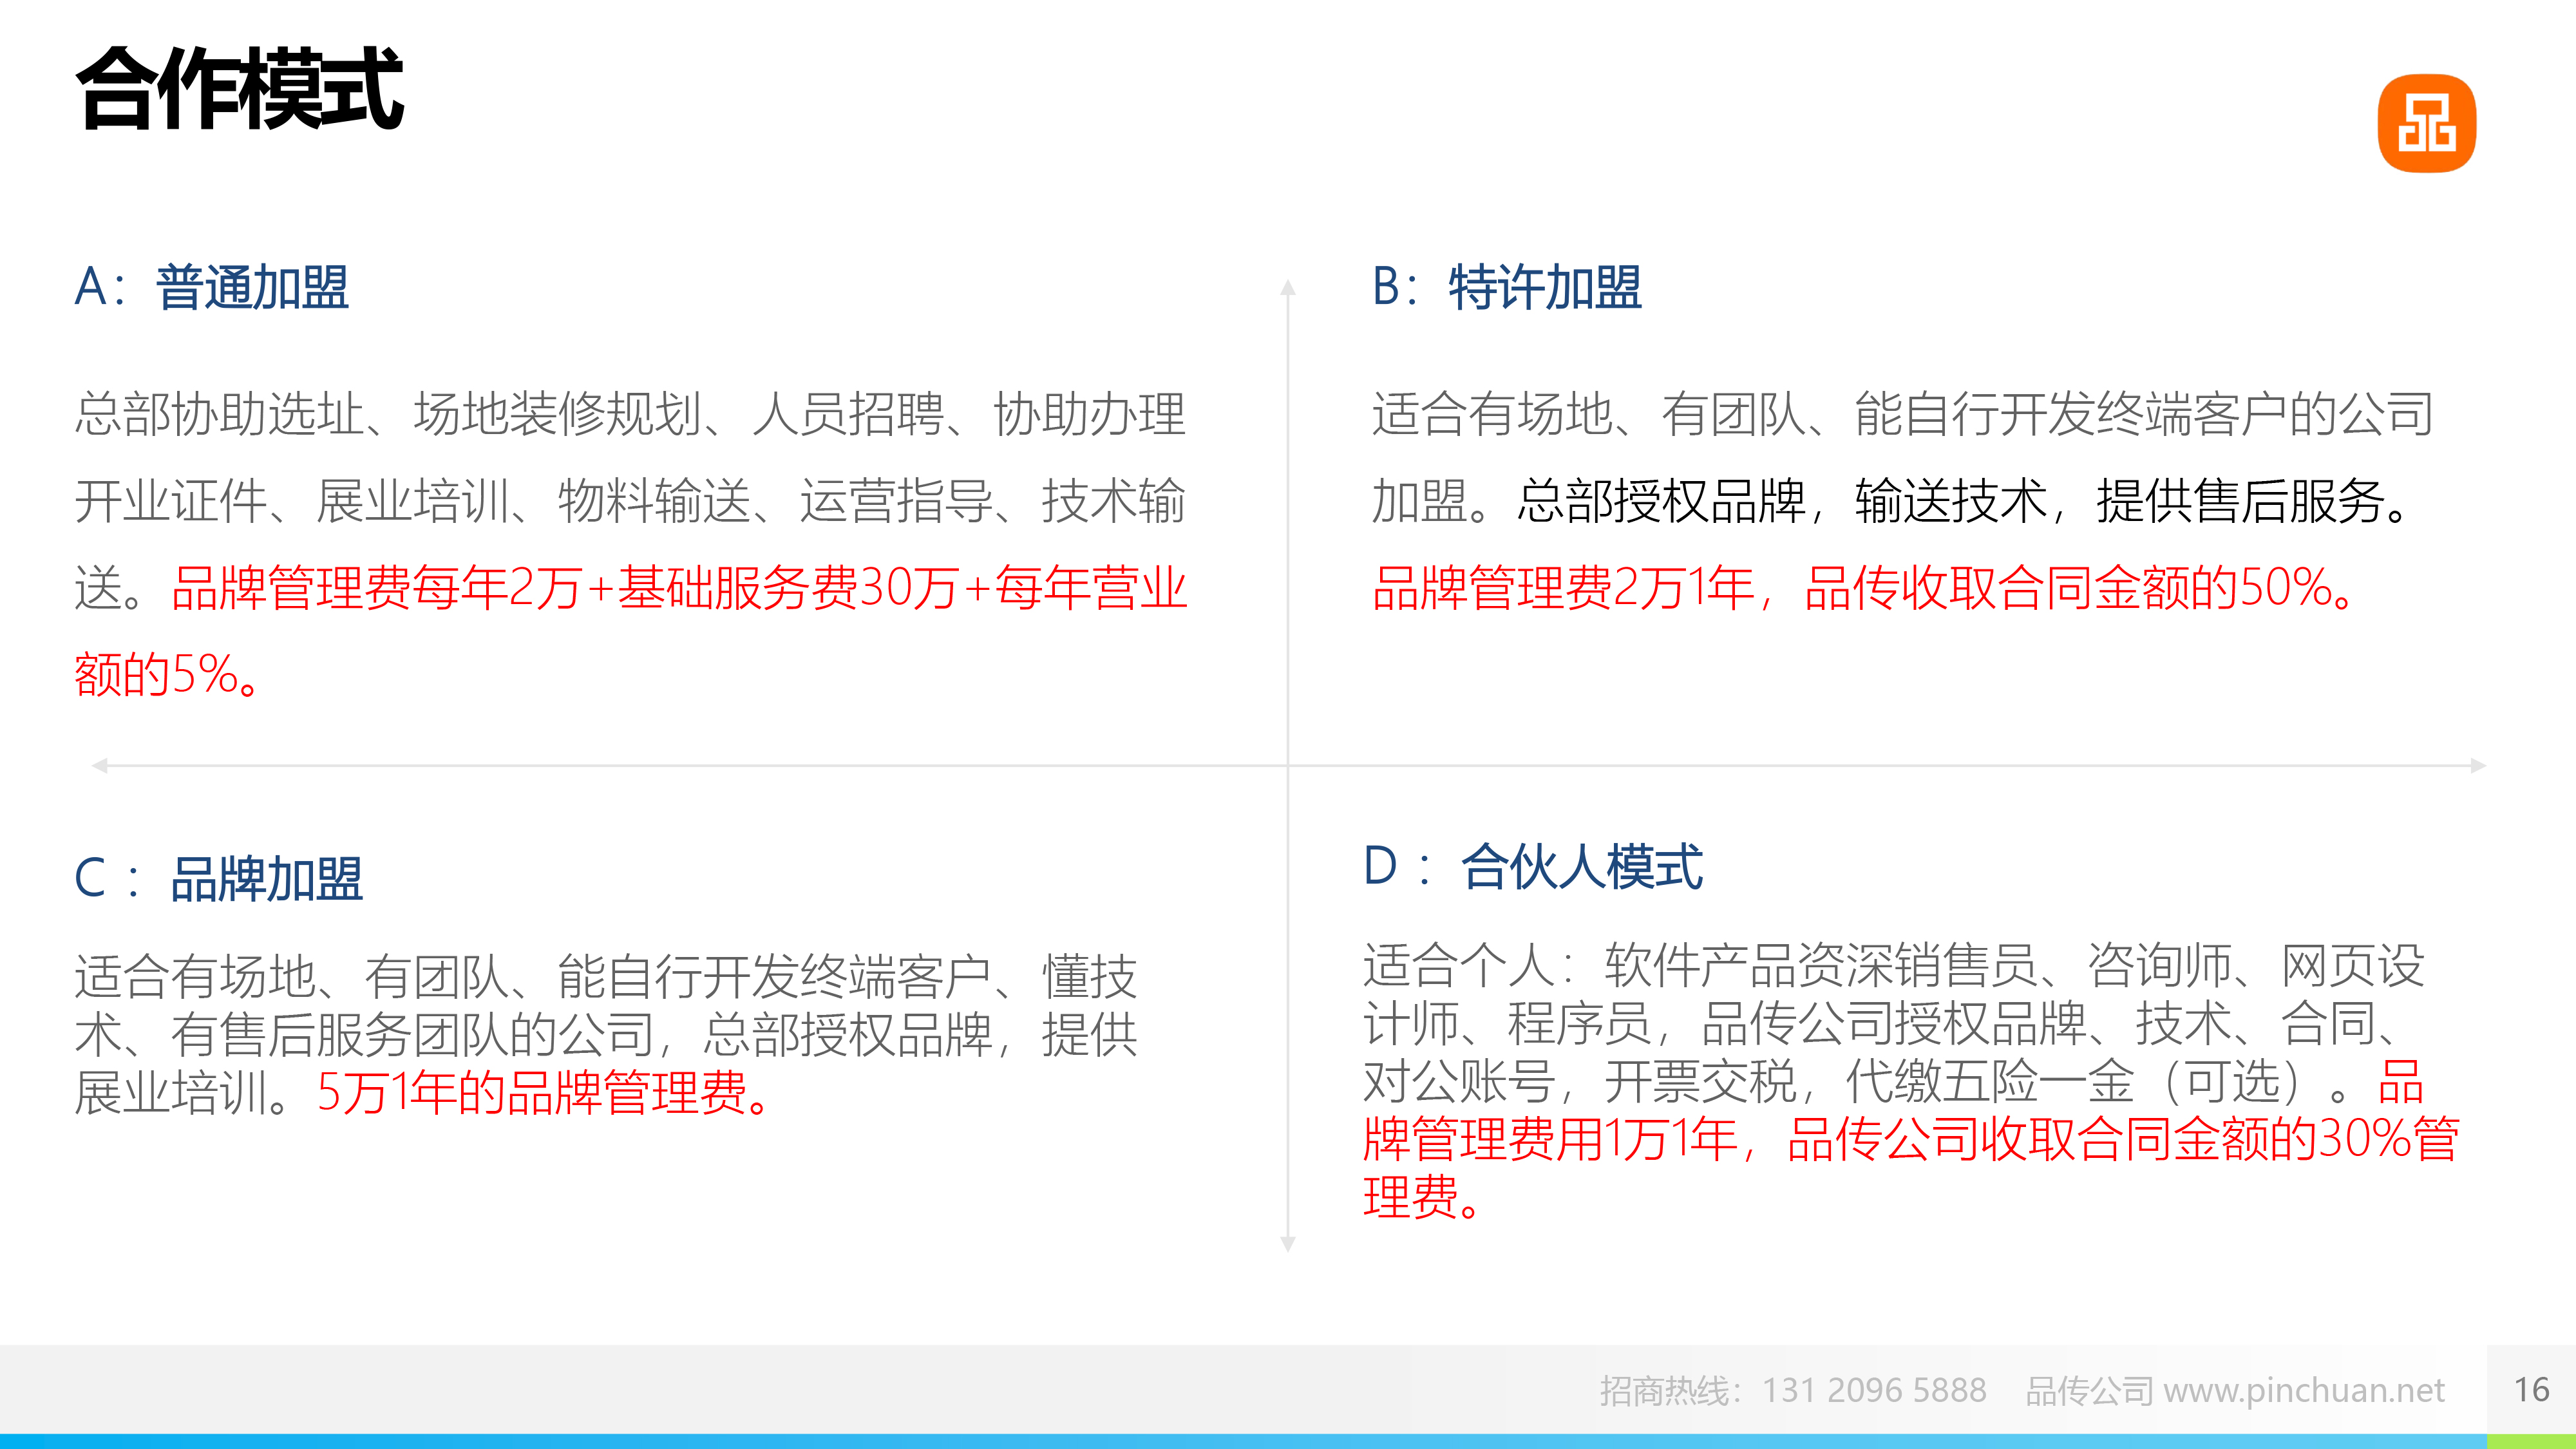Viewport: 2576px width, 1449px height.
Task: Open the www.pinchuan.net website link
Action: [x=2304, y=1390]
